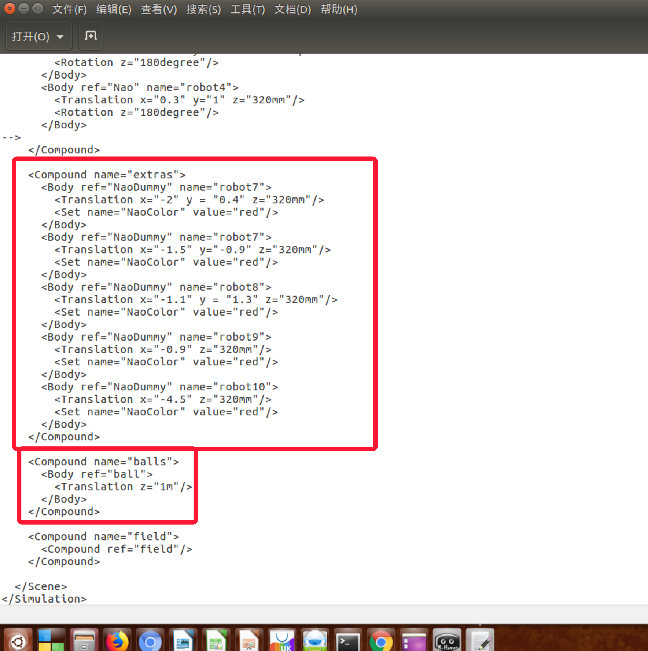Click Translation x="-1.1" line
The width and height of the screenshot is (648, 651).
pyautogui.click(x=196, y=299)
